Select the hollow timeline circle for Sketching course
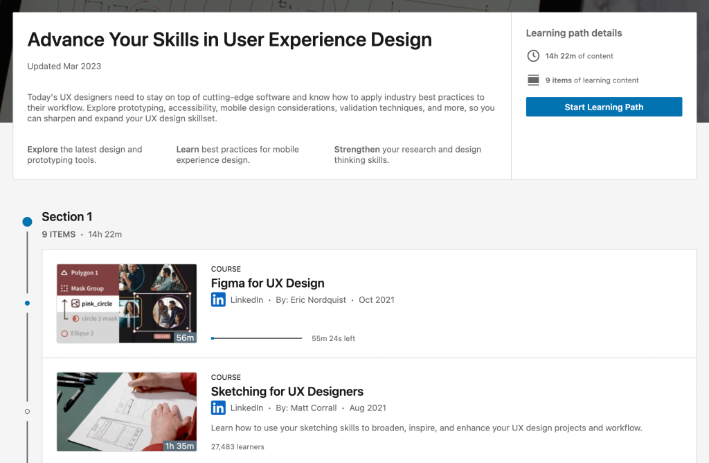The height and width of the screenshot is (463, 709). 27,411
